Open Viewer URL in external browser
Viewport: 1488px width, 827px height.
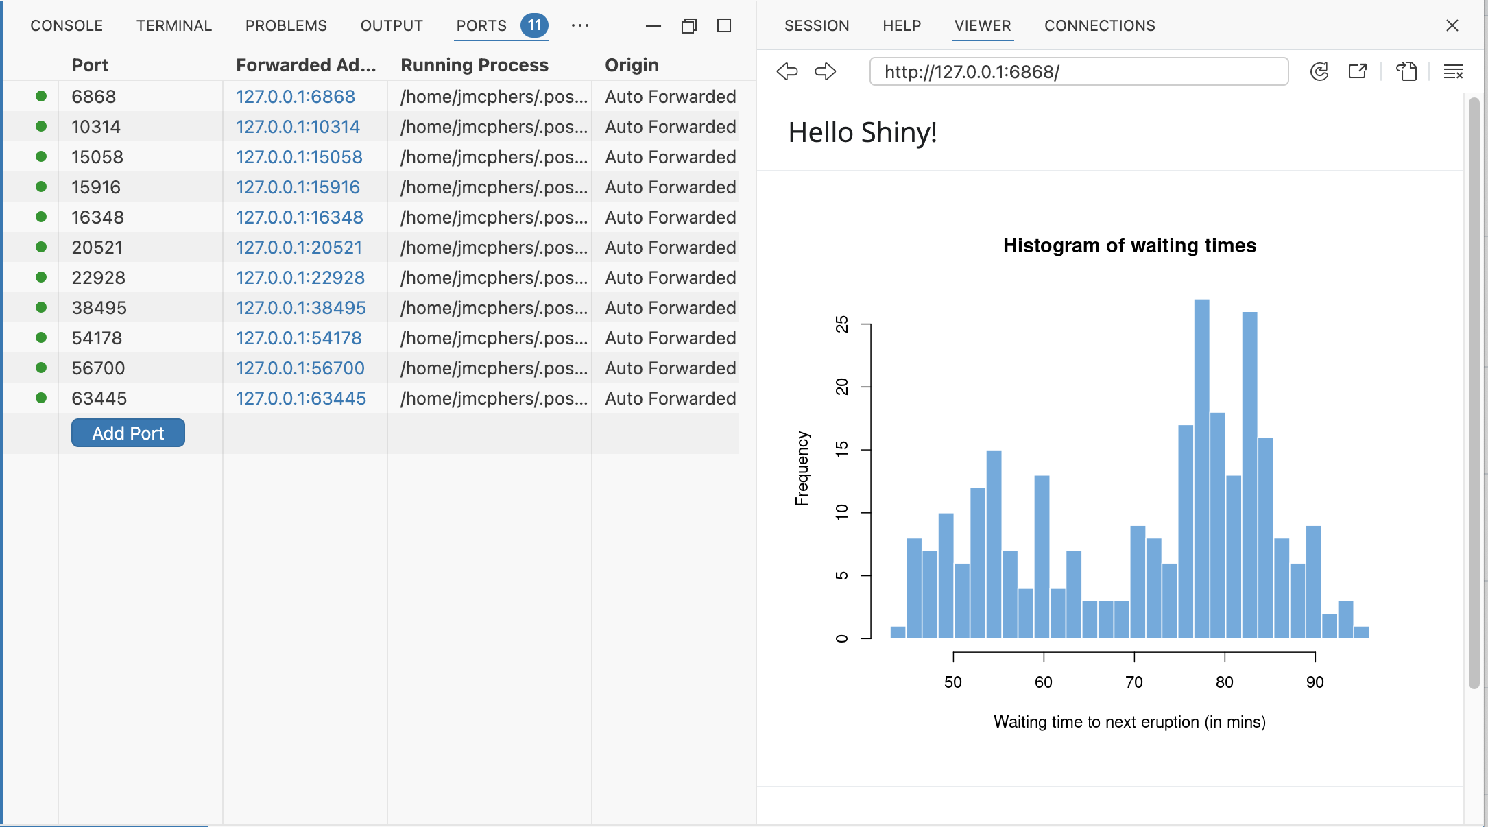(1357, 71)
